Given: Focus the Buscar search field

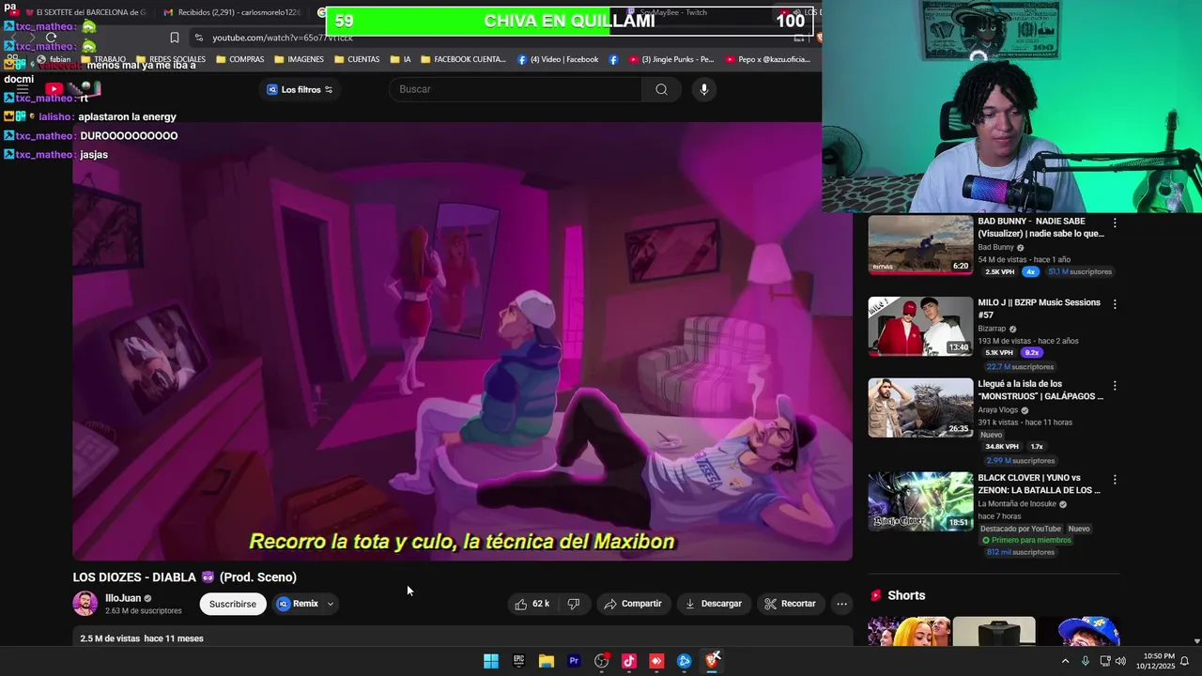Looking at the screenshot, I should click(x=516, y=89).
